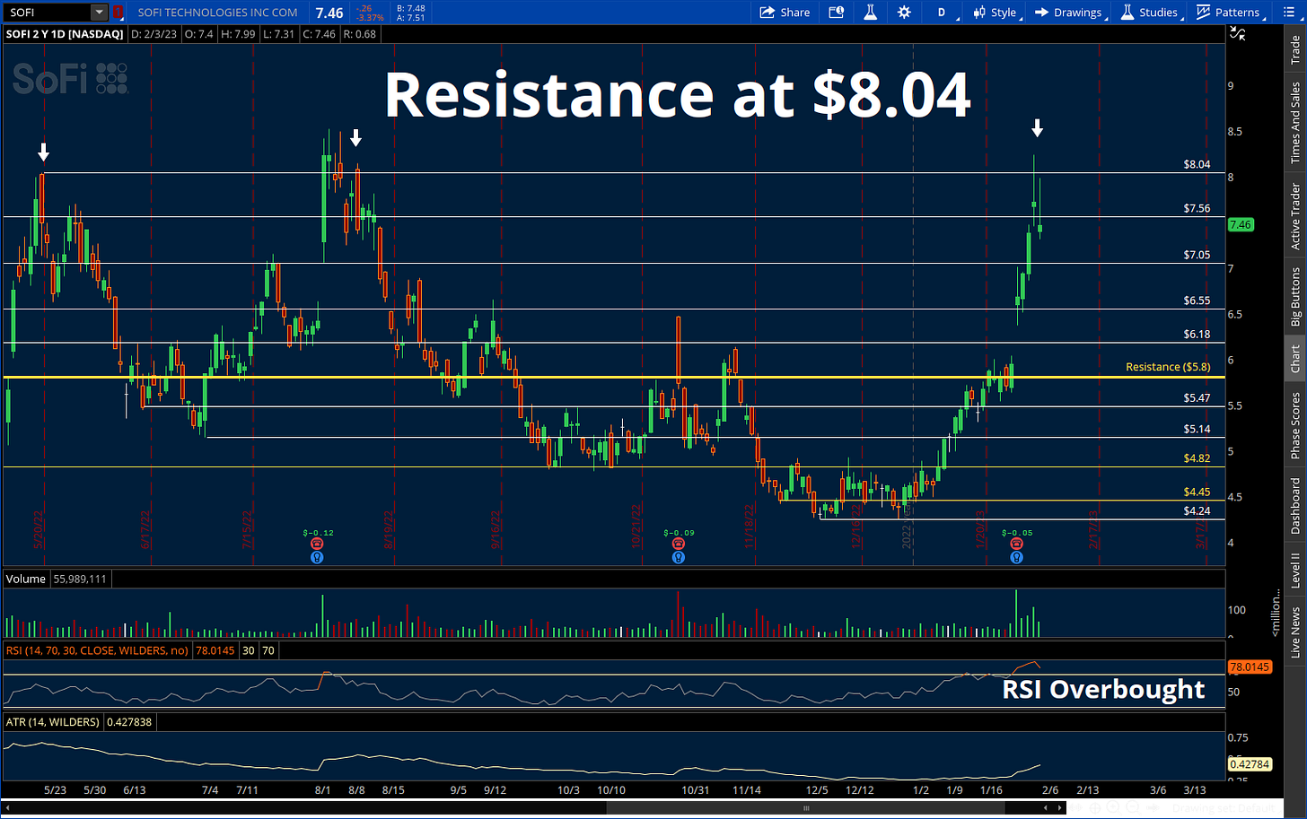Open the Dashboard side tab
The width and height of the screenshot is (1307, 819).
click(1295, 507)
